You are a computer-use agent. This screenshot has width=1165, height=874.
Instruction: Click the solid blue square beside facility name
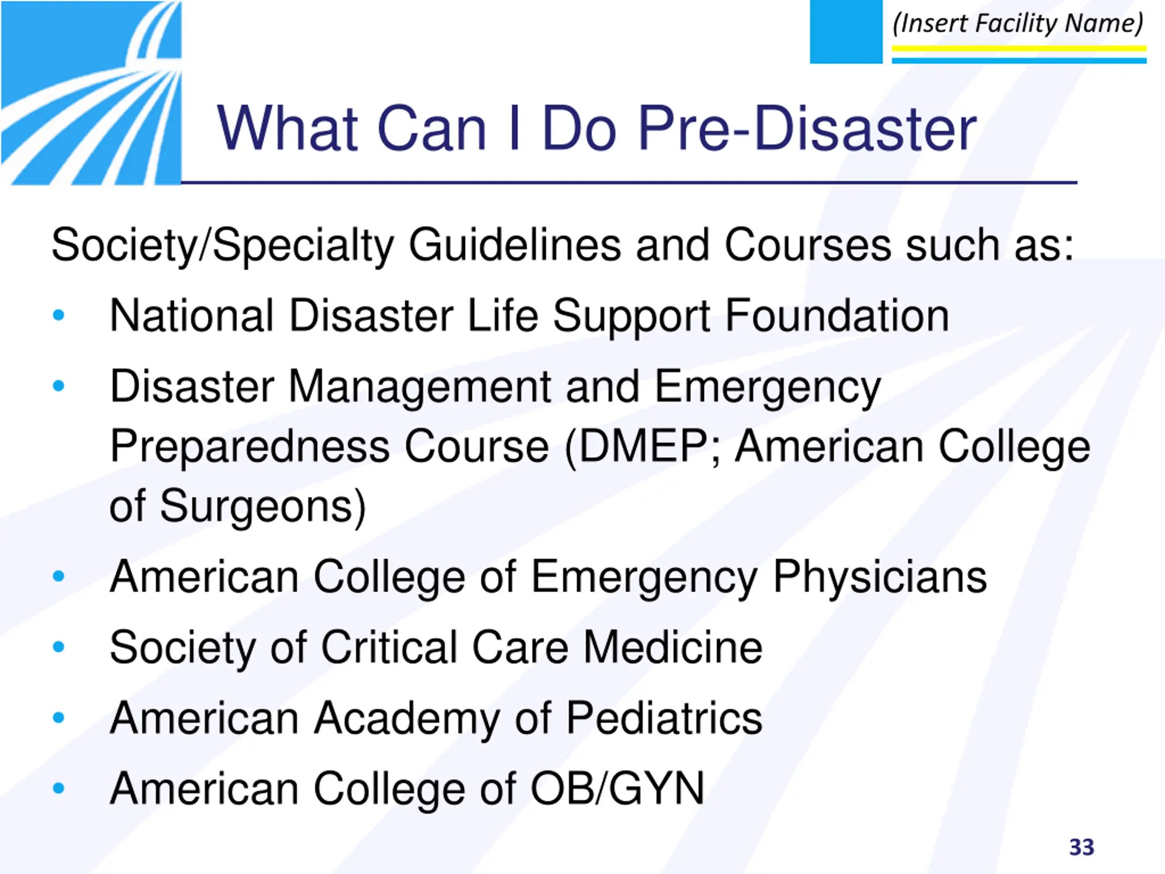coord(846,31)
